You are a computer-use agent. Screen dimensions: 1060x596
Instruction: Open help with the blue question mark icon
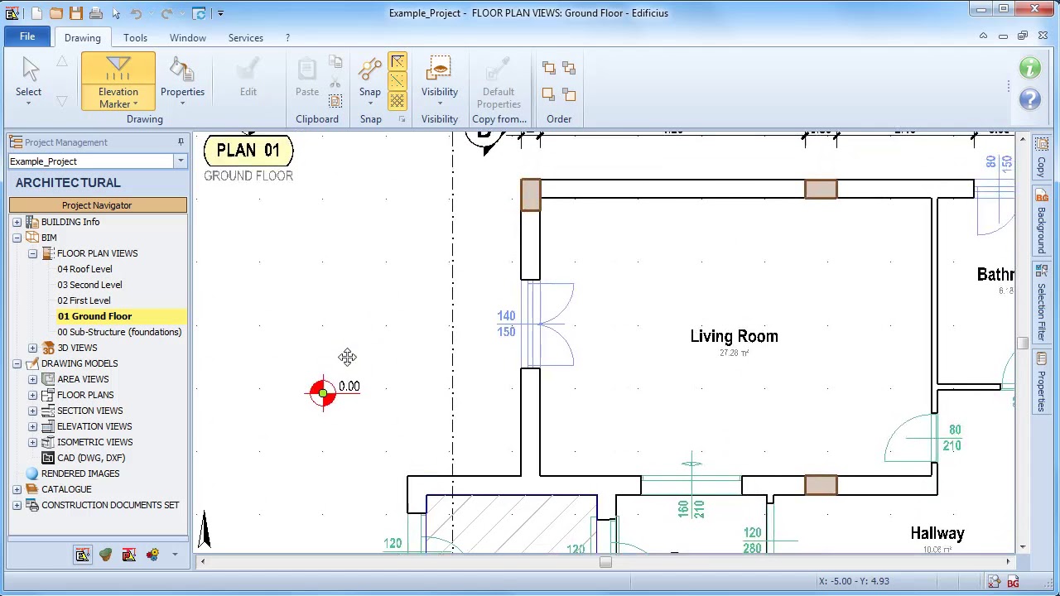coord(1030,99)
